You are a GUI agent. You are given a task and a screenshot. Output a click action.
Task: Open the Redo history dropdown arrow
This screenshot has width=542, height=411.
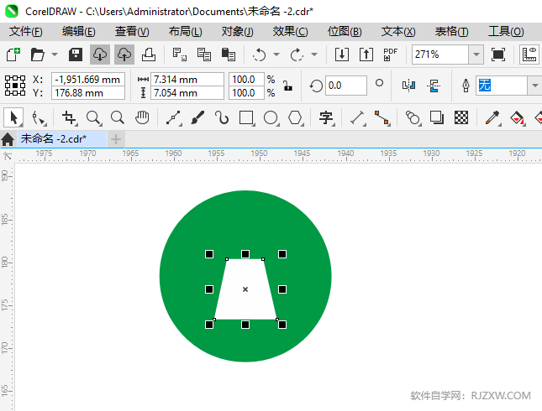pos(314,55)
